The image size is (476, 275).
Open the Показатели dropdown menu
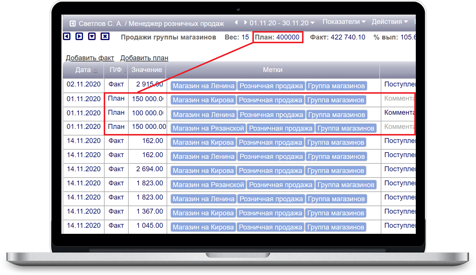(344, 22)
